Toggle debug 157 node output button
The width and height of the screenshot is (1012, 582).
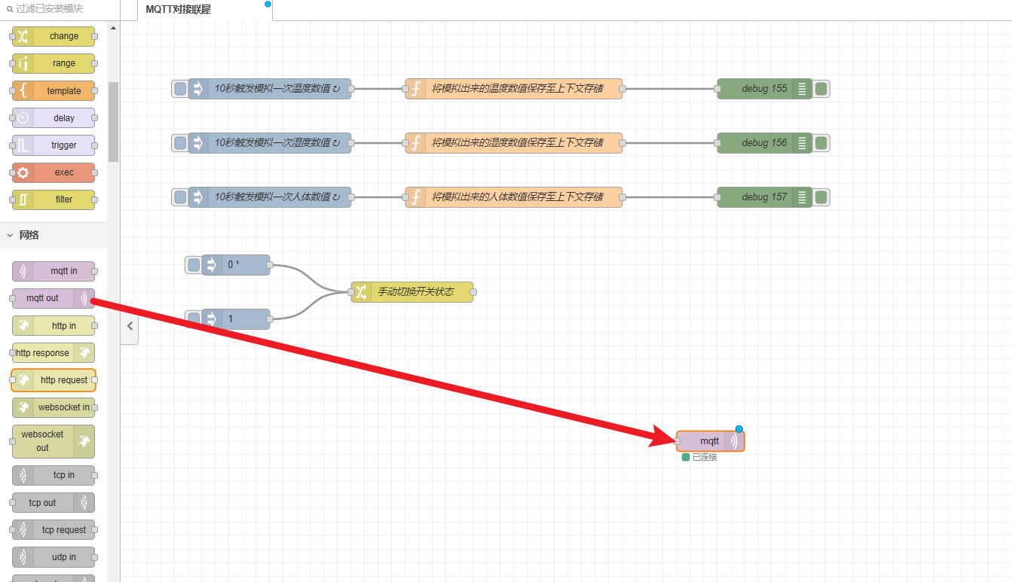pos(821,197)
